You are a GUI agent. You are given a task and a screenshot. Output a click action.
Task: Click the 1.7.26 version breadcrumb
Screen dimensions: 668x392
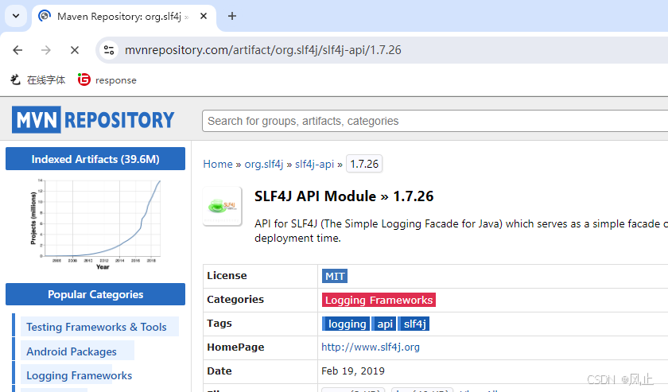(364, 164)
